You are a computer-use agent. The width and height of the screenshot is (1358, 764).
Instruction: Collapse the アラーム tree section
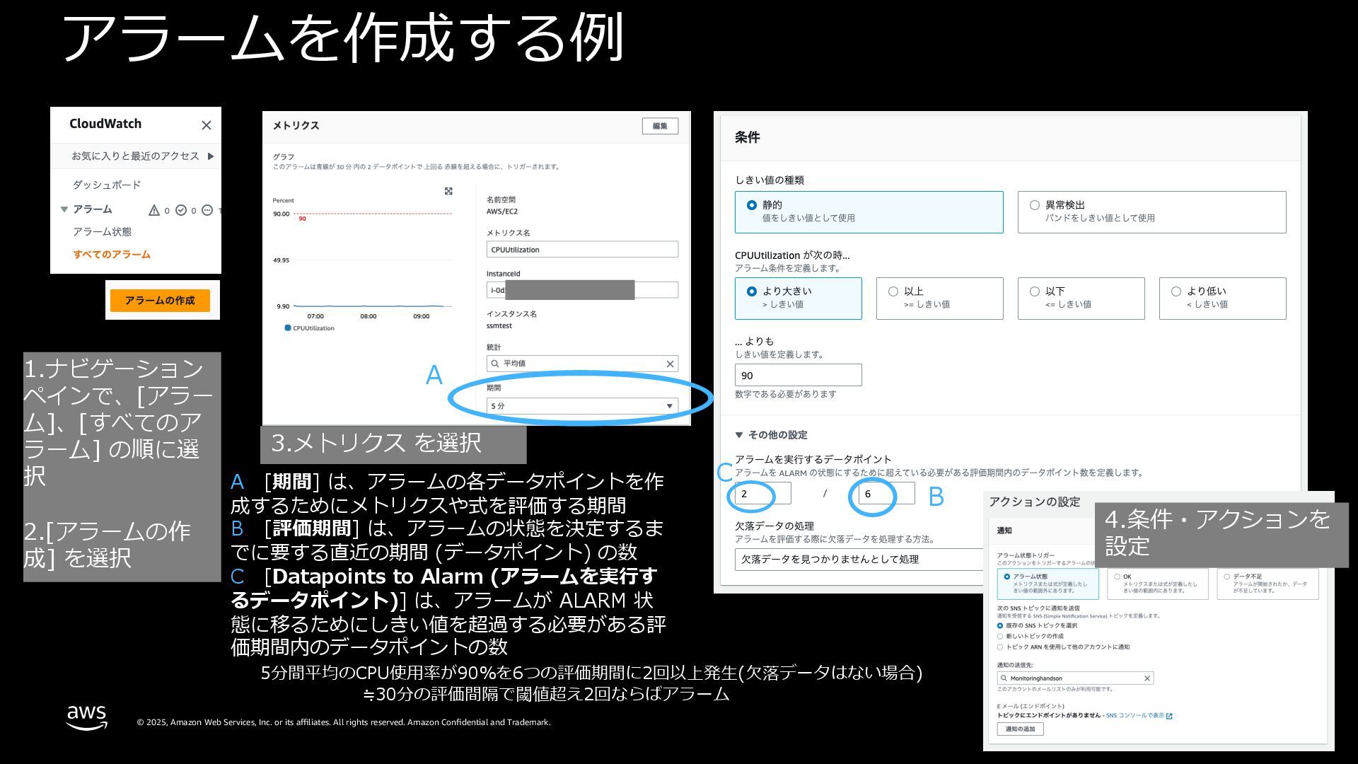coord(64,209)
